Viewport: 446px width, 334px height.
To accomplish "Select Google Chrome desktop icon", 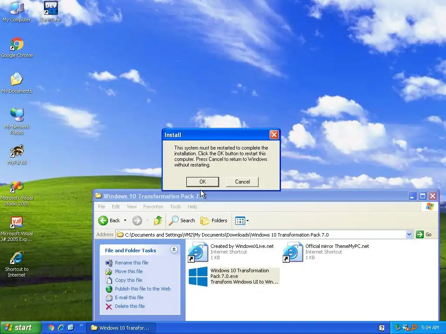I will [17, 47].
